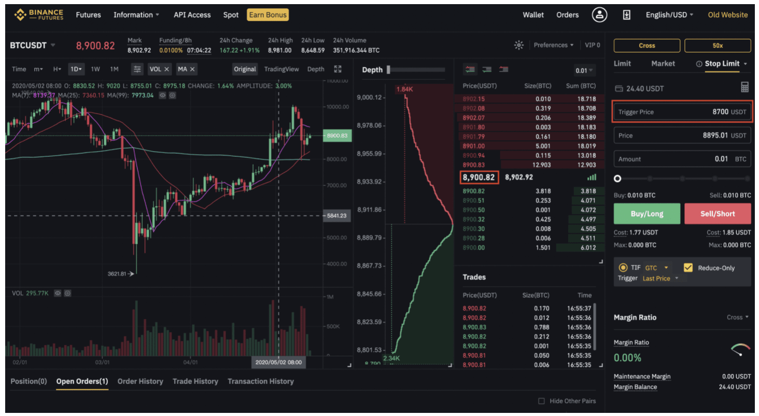Click the Price input field
759x416 pixels.
(682, 136)
